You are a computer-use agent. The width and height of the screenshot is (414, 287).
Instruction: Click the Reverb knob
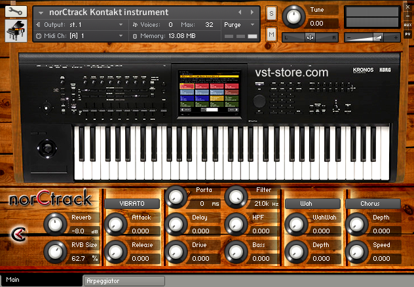click(x=54, y=225)
